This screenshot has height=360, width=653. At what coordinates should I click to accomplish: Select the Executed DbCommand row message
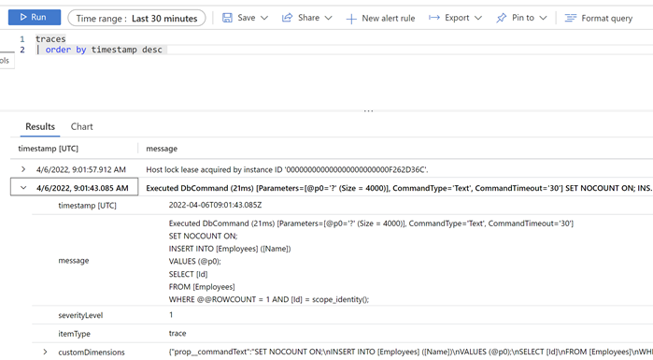click(399, 188)
